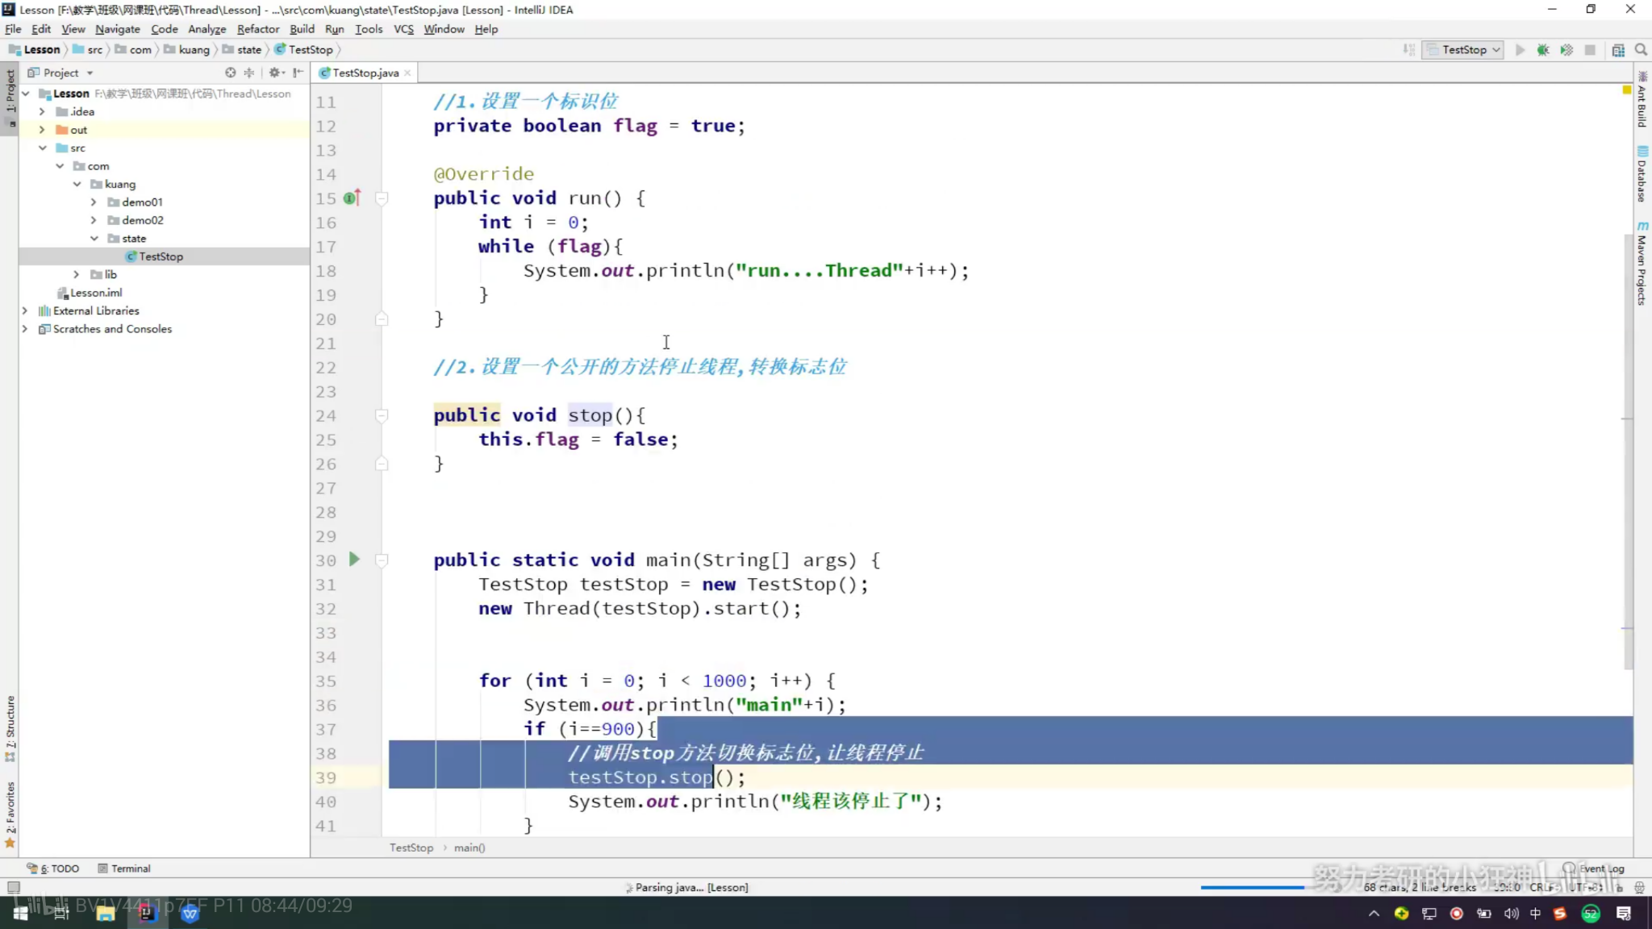Select Lesson.iml file in tree
The image size is (1652, 929).
pos(90,293)
